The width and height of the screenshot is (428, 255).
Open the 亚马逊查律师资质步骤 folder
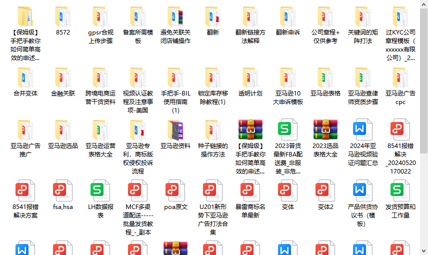tap(363, 78)
